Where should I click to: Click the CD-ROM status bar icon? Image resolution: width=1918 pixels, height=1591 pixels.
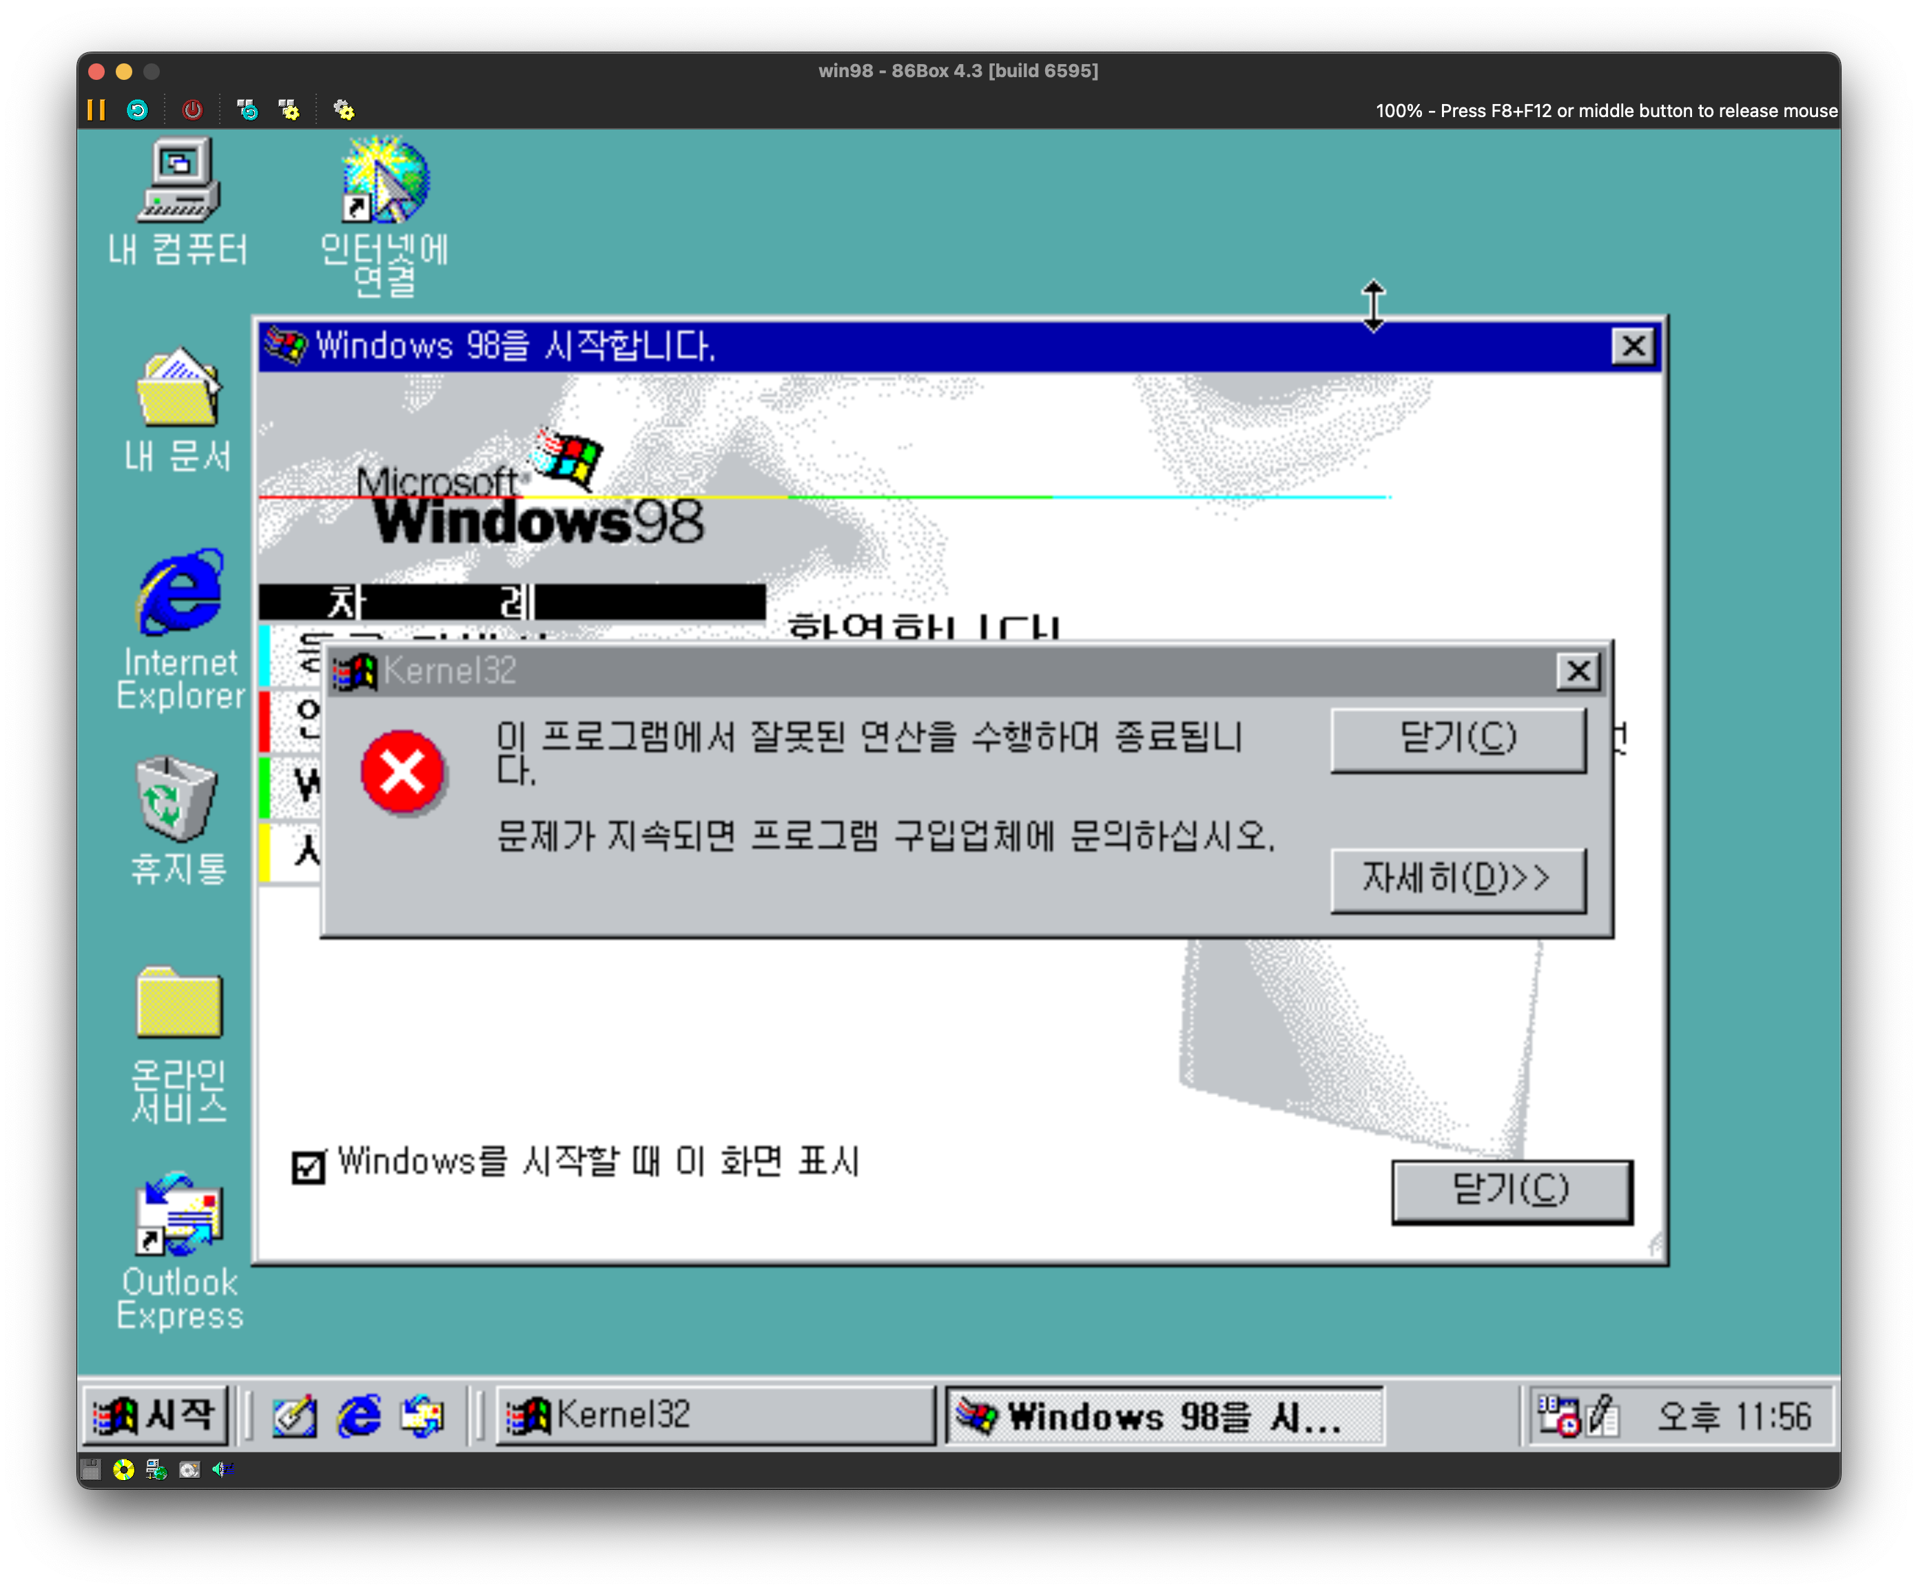click(123, 1470)
